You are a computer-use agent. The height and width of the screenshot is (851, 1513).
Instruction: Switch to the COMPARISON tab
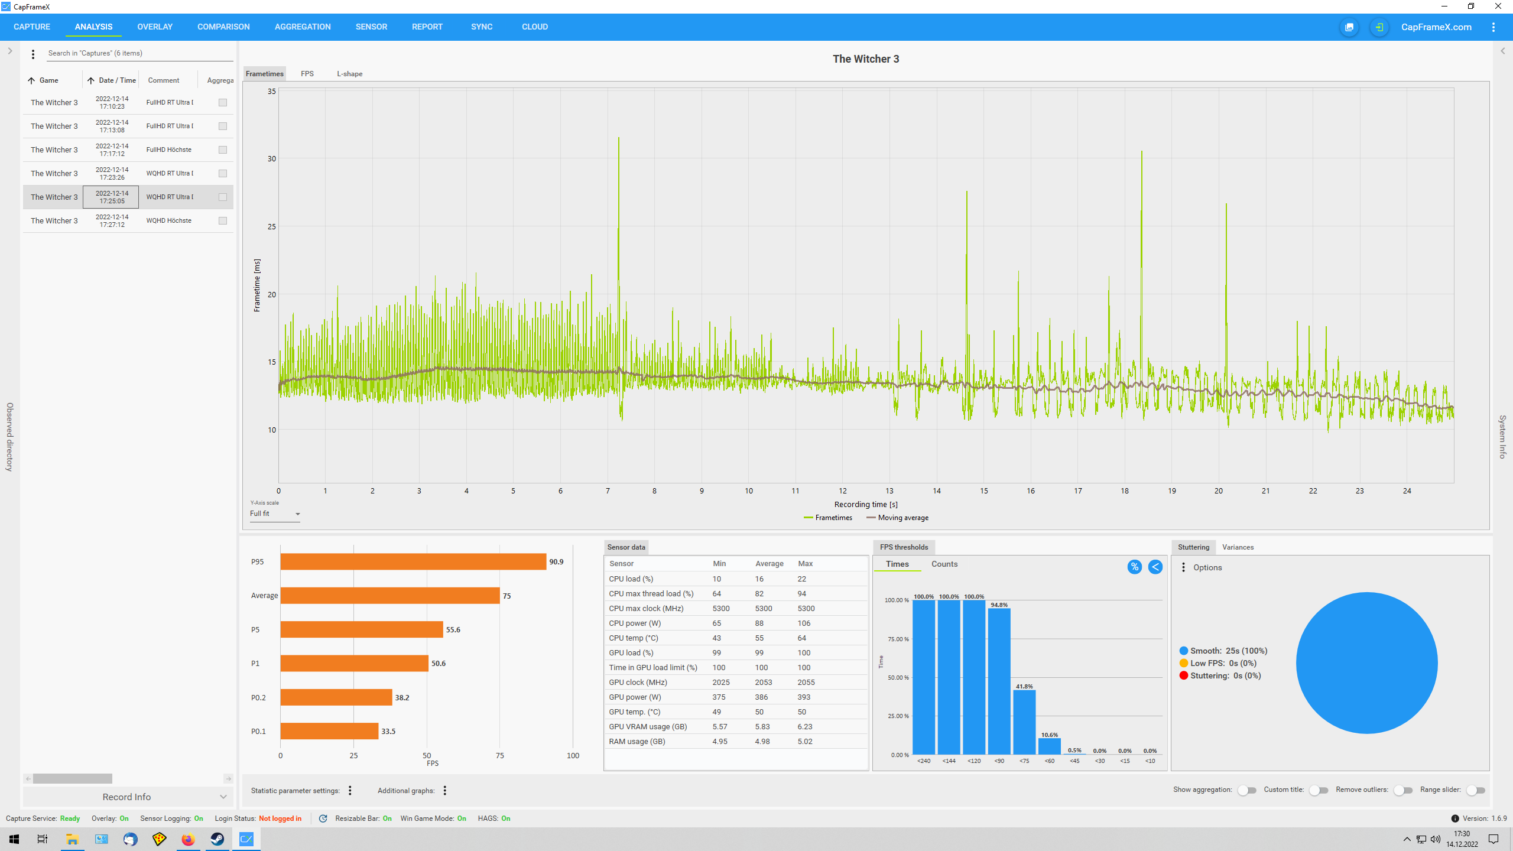point(223,27)
